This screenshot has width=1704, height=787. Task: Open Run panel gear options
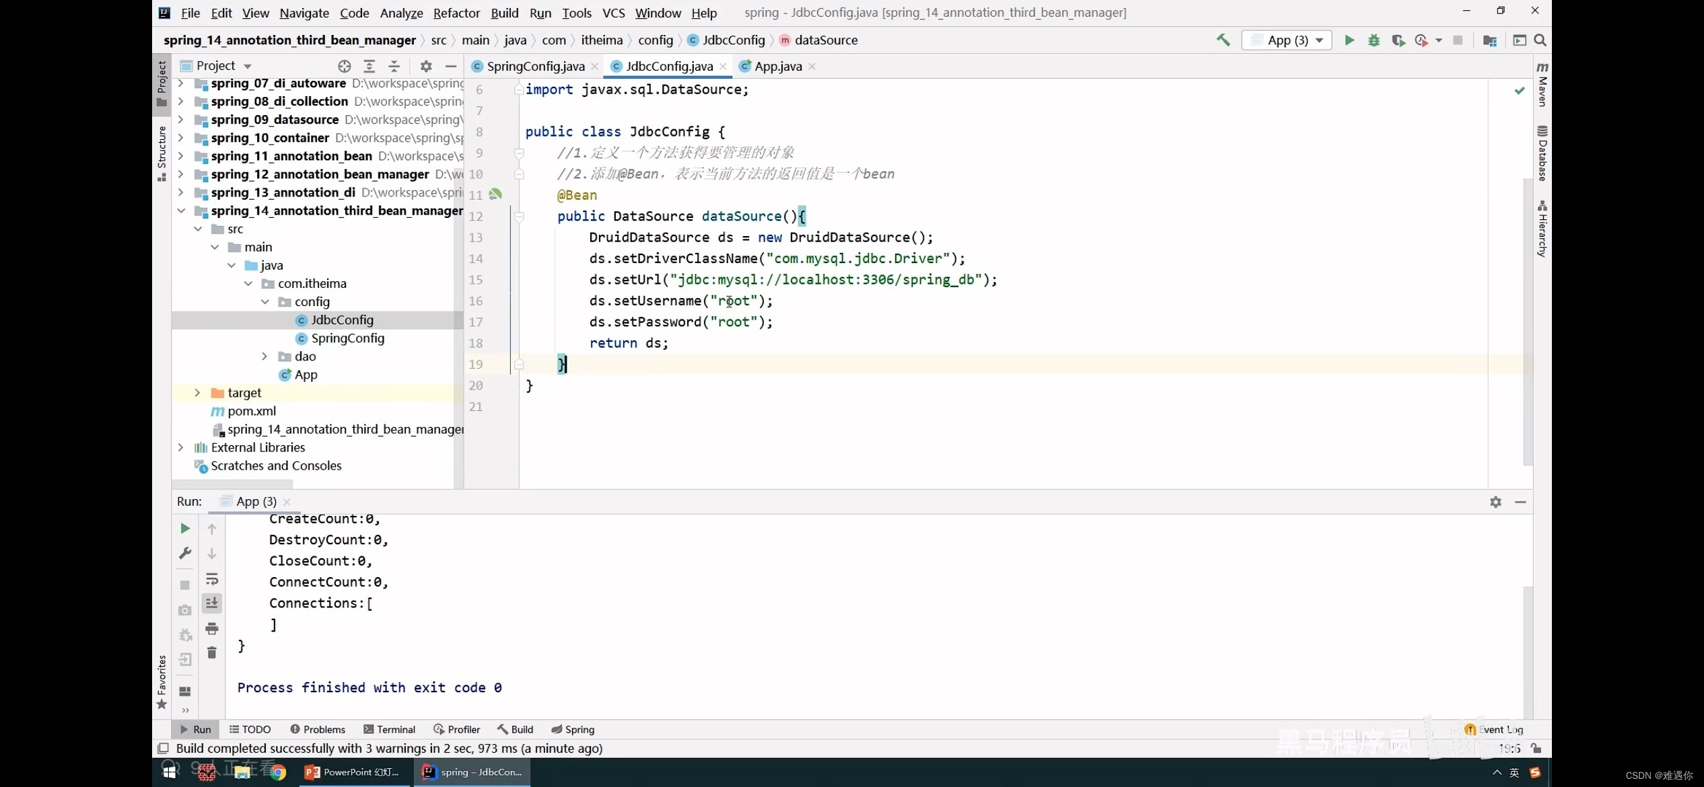point(1495,502)
